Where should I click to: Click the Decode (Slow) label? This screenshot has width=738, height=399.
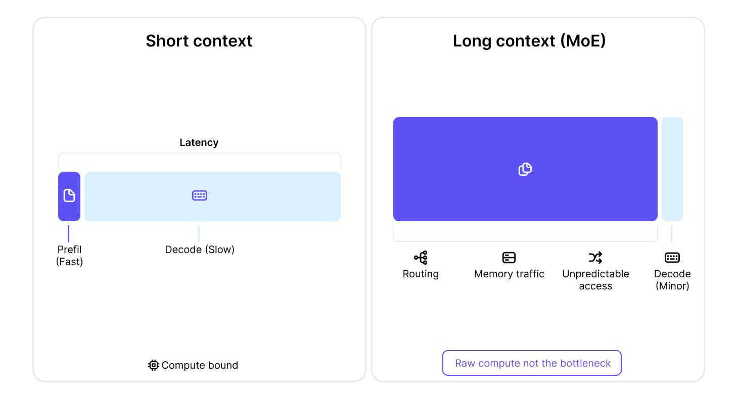200,250
